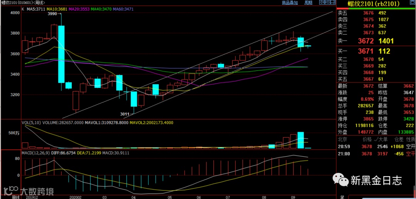The width and height of the screenshot is (416, 199).
Task: Select the 买二 bid row price 3670
Action: tap(369, 59)
